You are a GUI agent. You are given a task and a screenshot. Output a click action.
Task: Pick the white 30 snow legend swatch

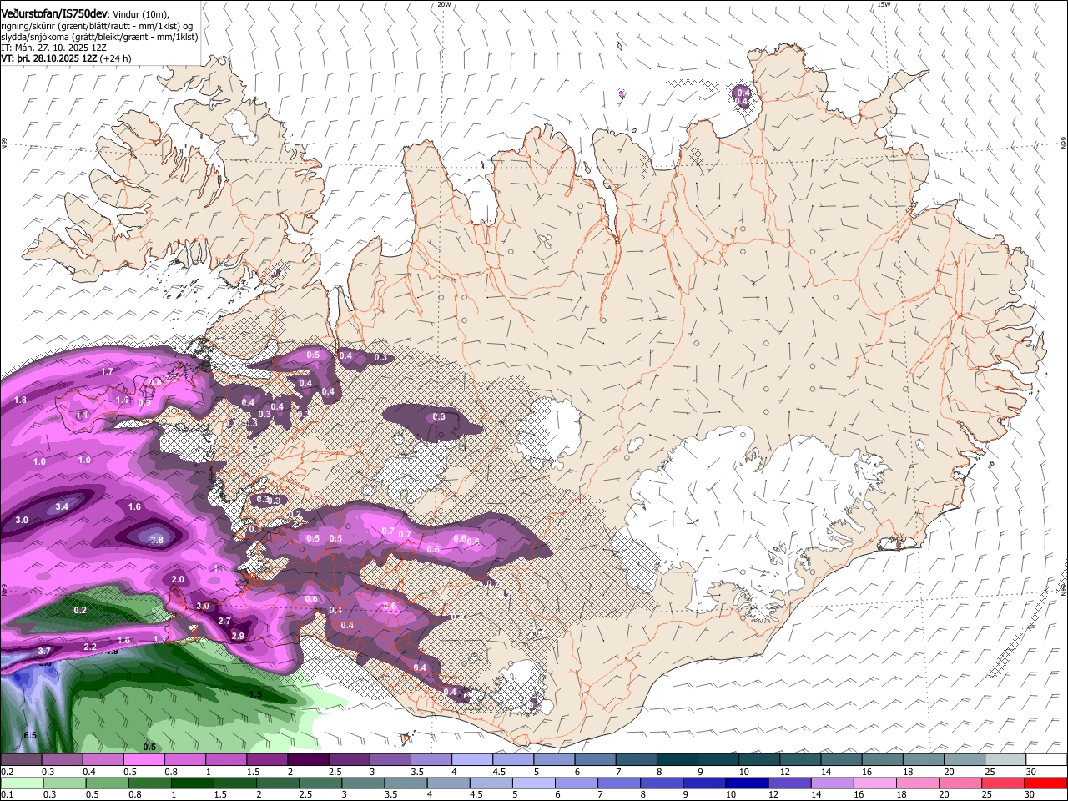coord(1047,759)
